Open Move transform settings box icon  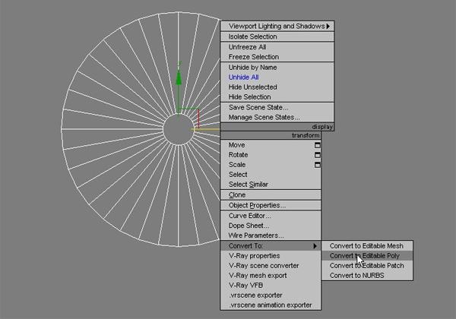click(317, 144)
